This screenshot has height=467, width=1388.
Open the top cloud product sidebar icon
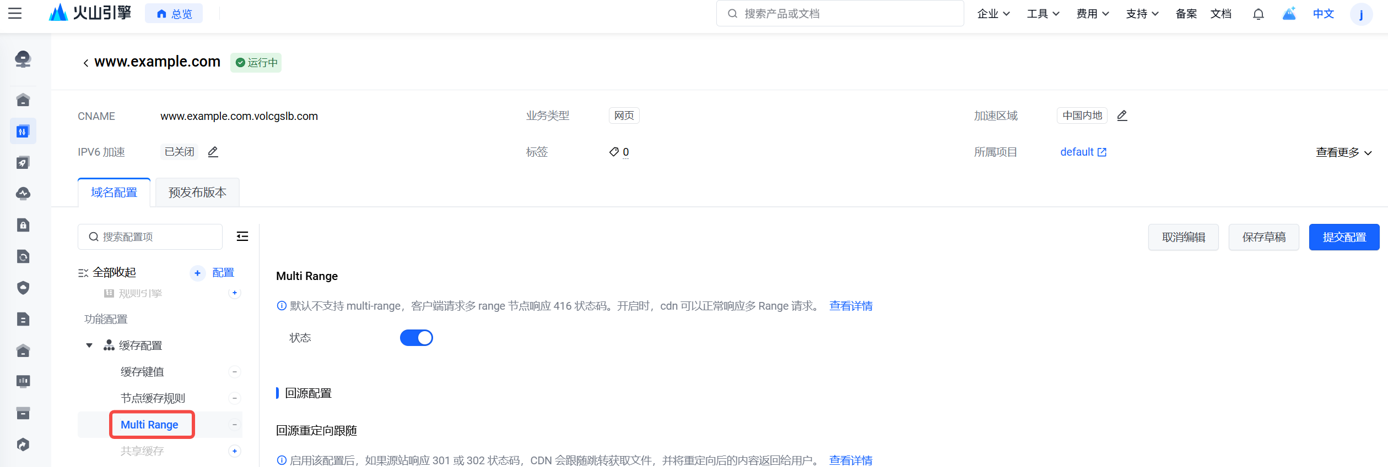click(x=23, y=58)
